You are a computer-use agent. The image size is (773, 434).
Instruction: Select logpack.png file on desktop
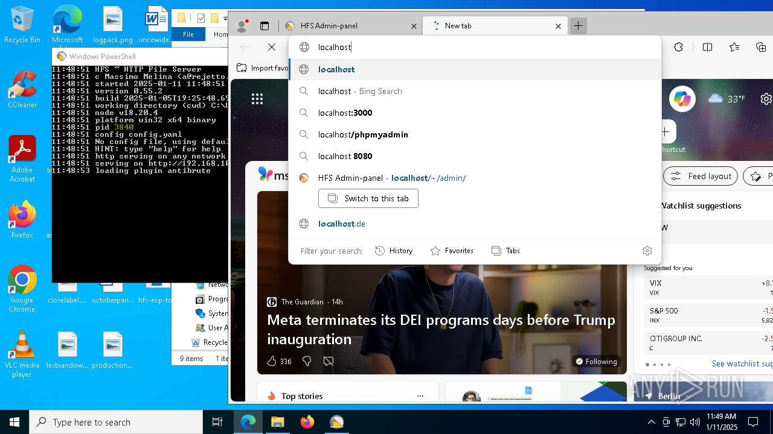click(113, 25)
